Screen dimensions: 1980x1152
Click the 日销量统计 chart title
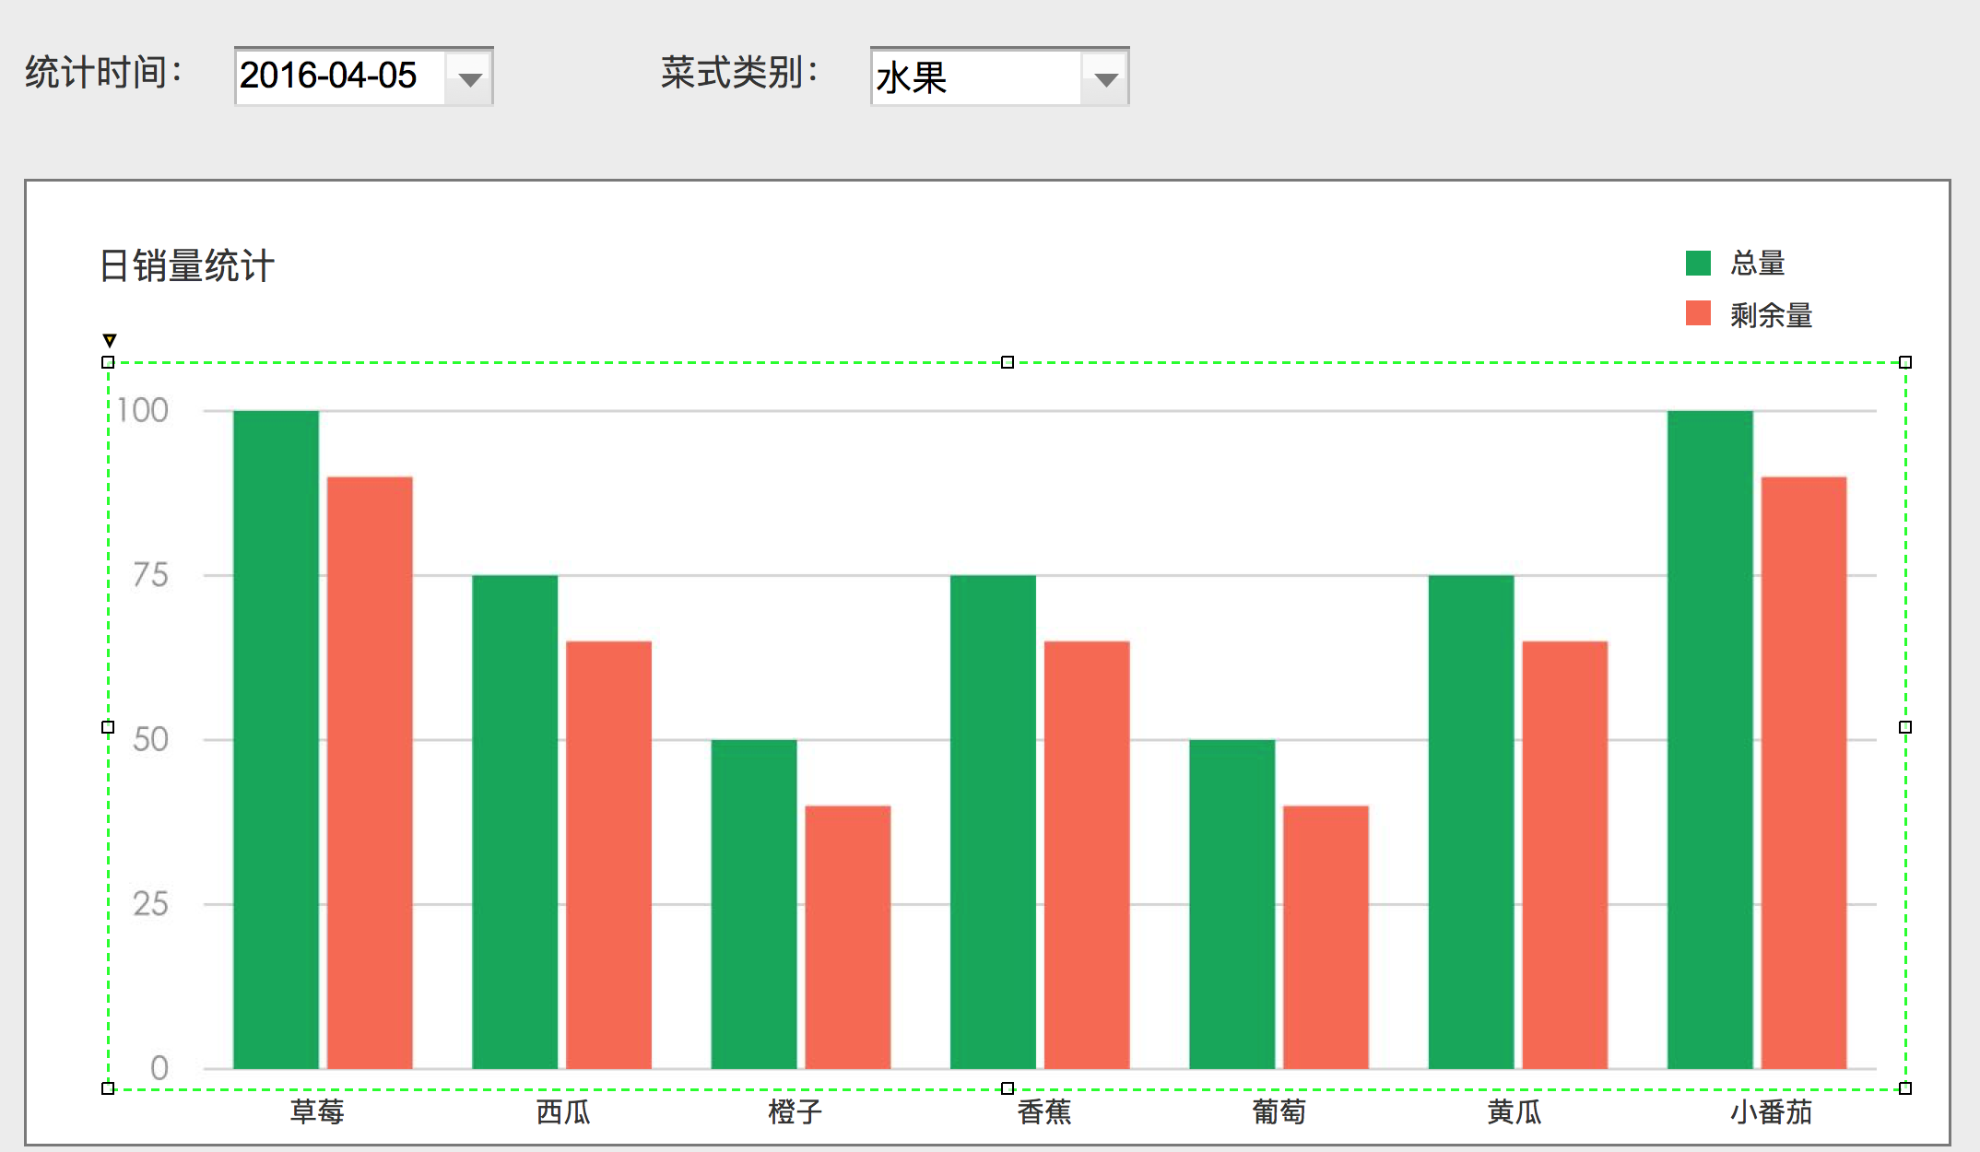click(x=187, y=266)
